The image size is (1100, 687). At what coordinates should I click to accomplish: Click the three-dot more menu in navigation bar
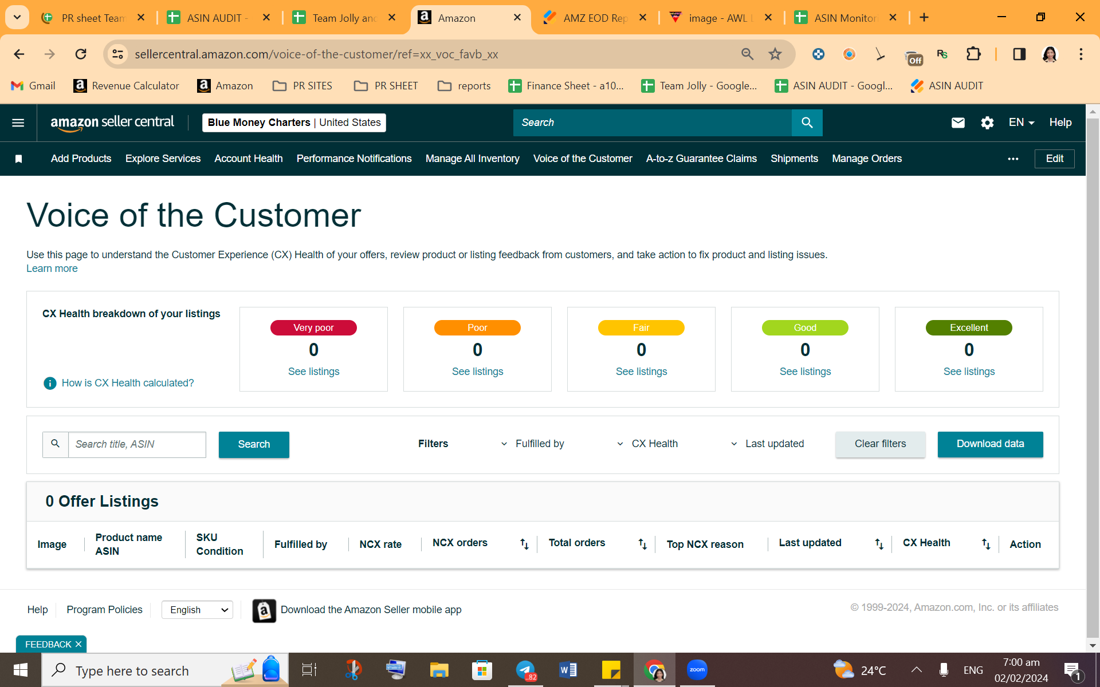point(1013,159)
